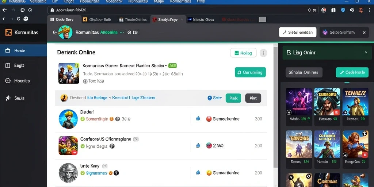
Task: Click the white Sietaliønddah button
Action: coord(298,32)
